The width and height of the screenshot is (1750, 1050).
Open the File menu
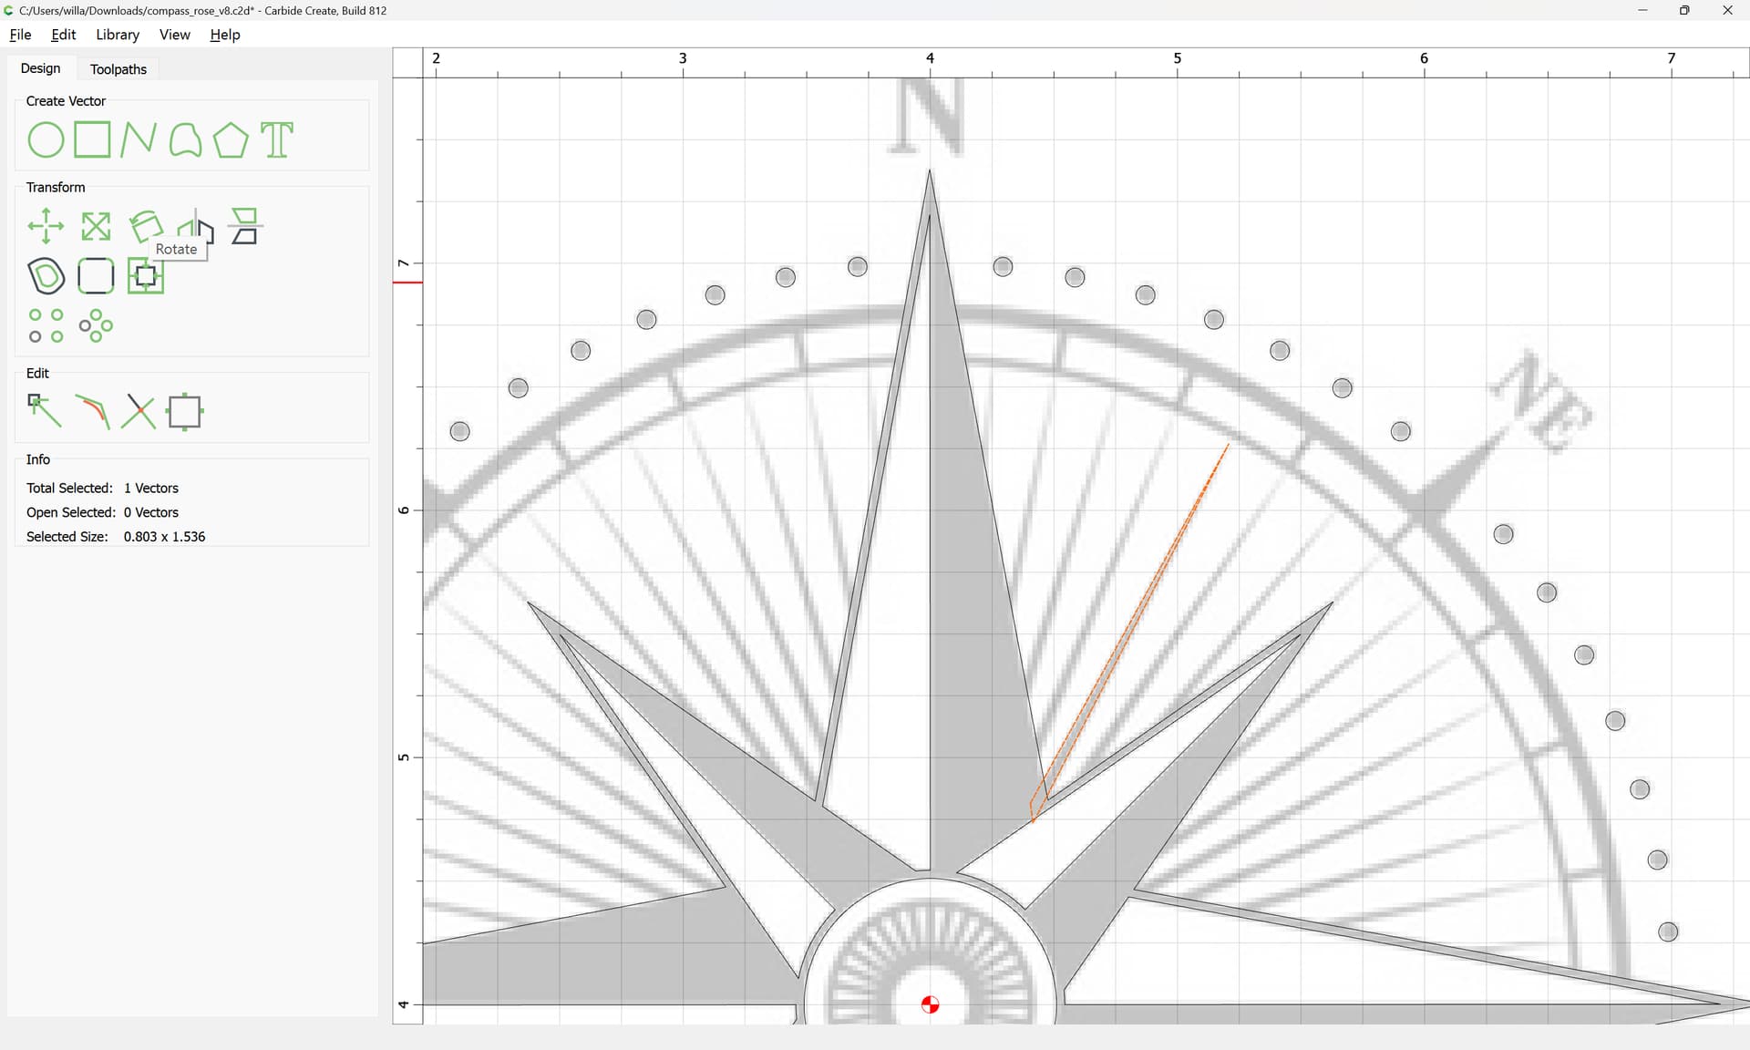[20, 35]
